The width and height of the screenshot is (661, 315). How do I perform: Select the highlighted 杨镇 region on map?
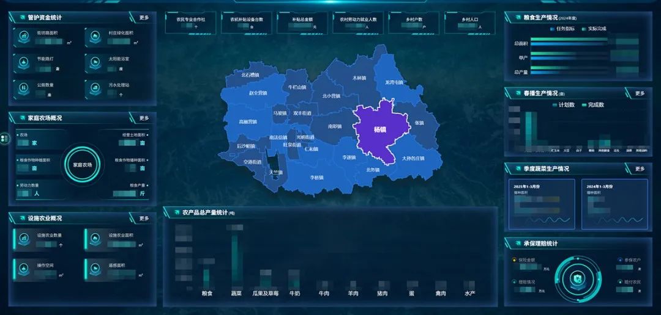[381, 130]
